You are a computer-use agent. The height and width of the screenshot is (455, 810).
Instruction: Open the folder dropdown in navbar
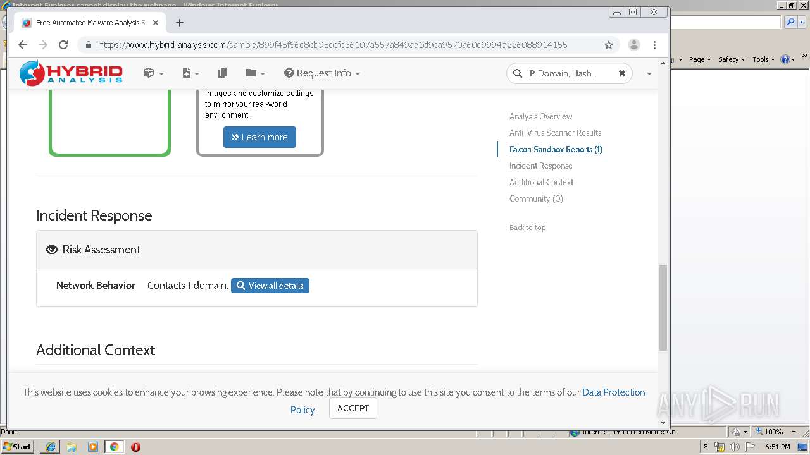[255, 73]
